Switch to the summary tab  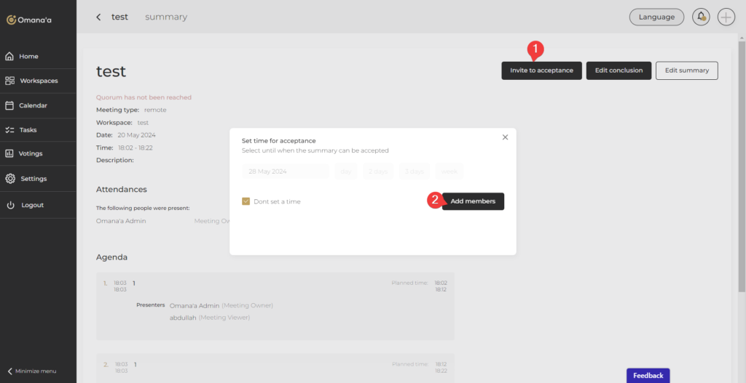pyautogui.click(x=165, y=17)
